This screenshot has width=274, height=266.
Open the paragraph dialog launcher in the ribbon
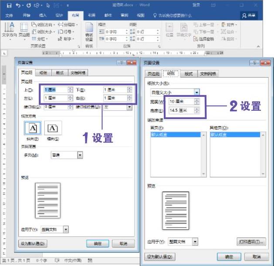159,47
